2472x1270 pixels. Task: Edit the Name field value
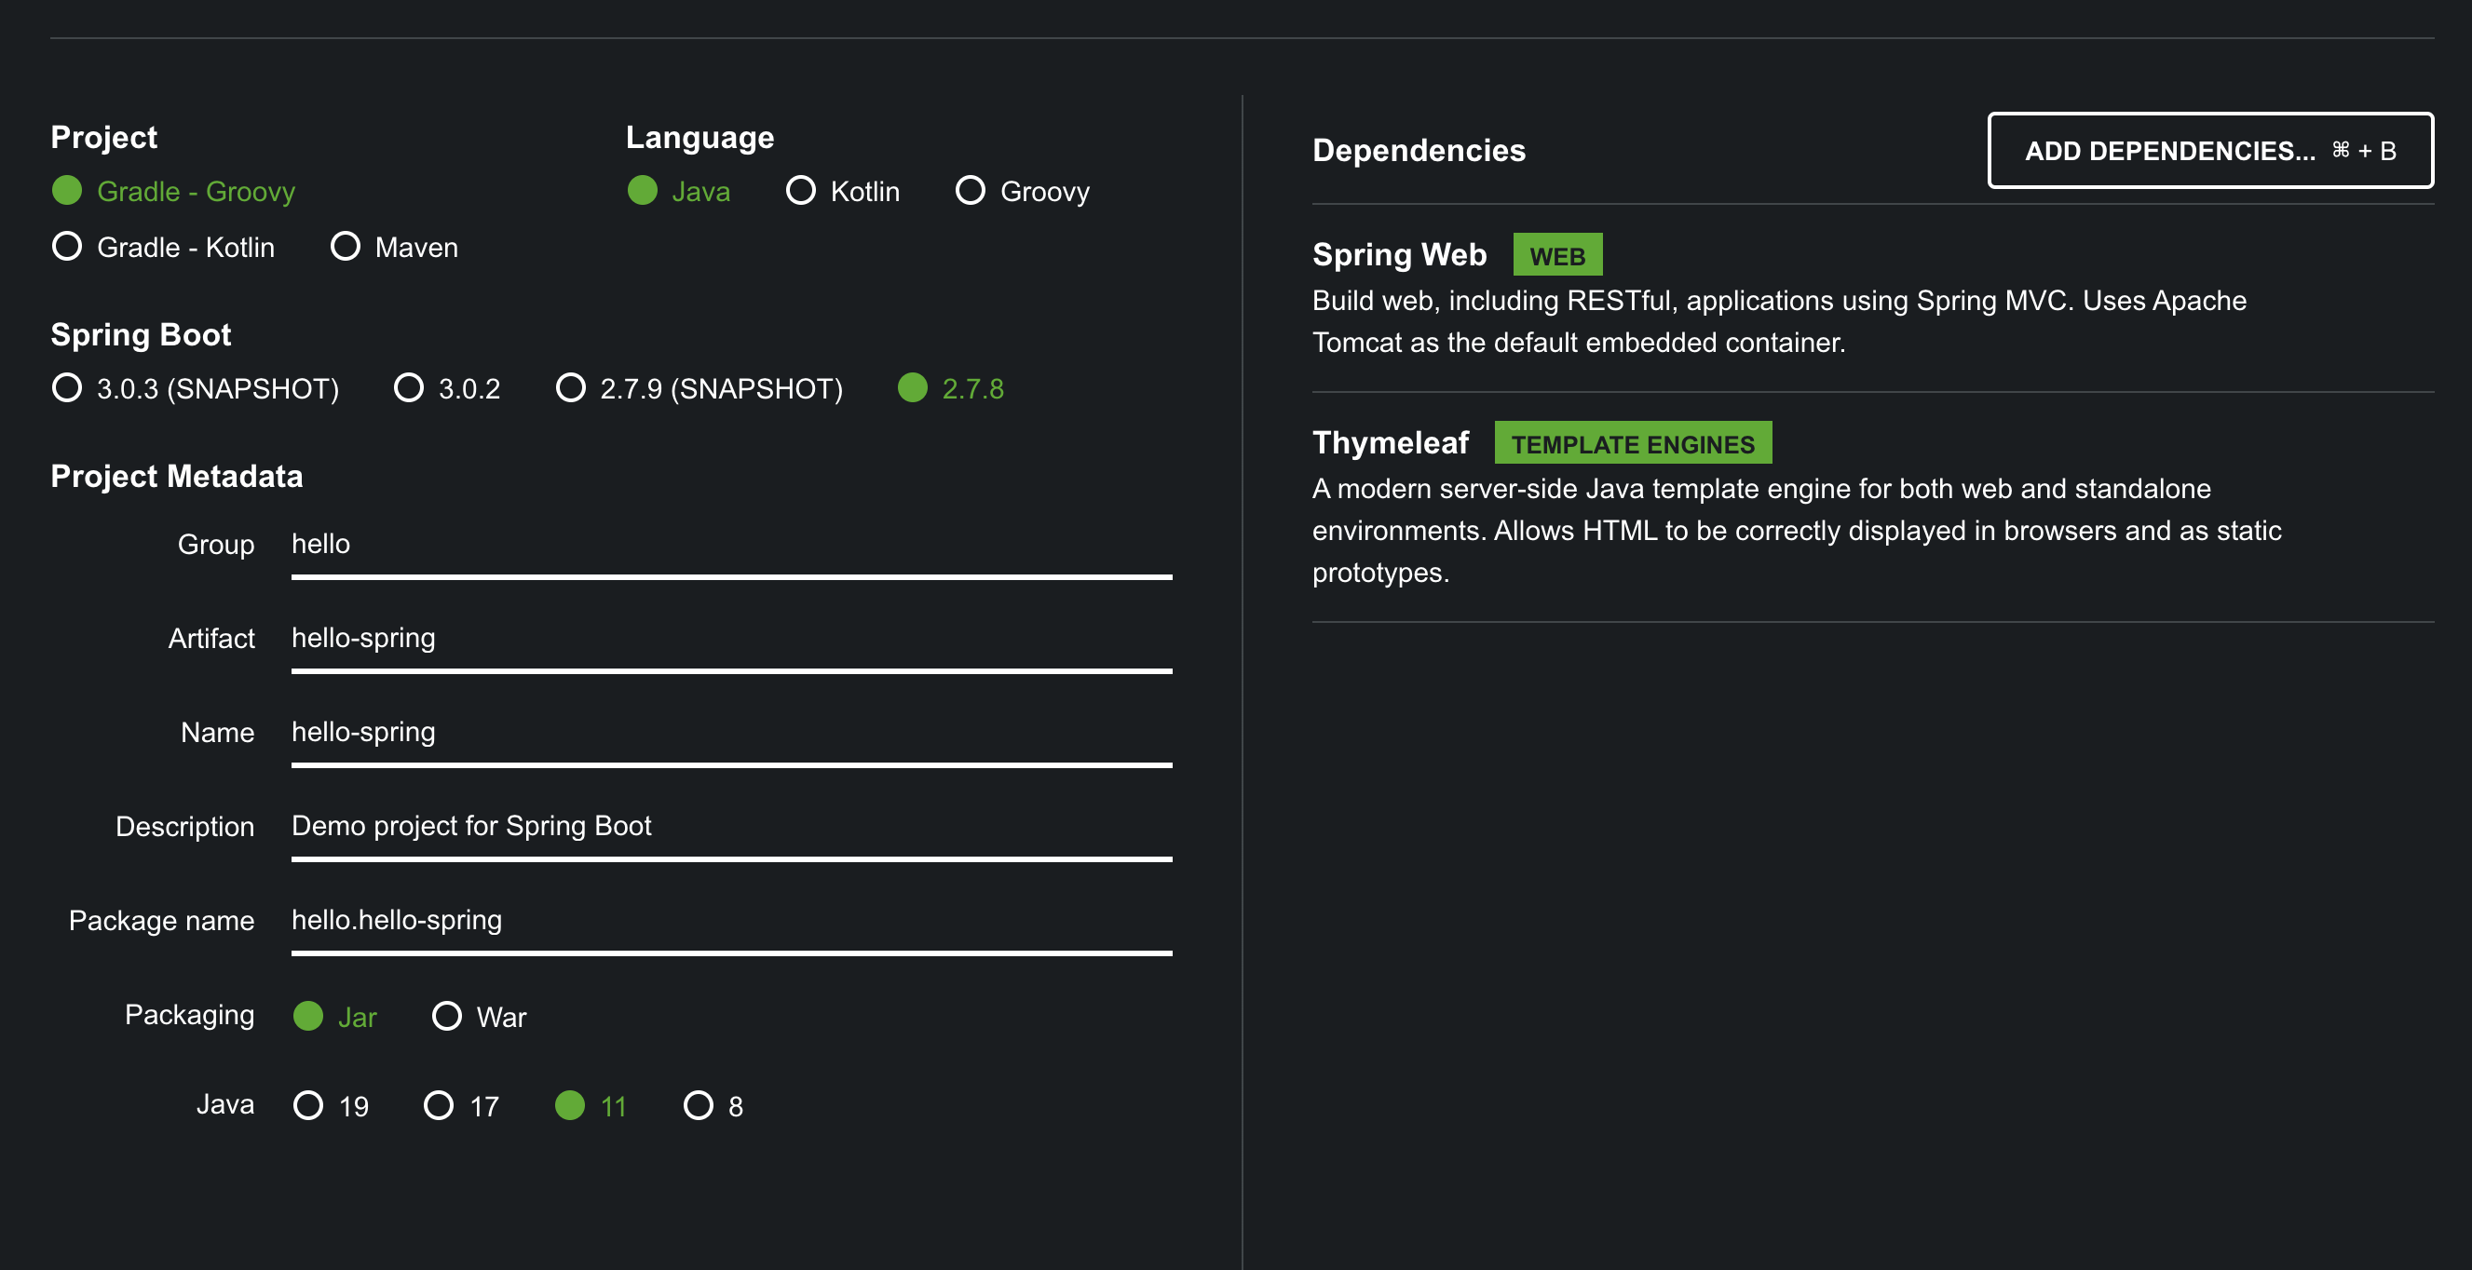(731, 735)
